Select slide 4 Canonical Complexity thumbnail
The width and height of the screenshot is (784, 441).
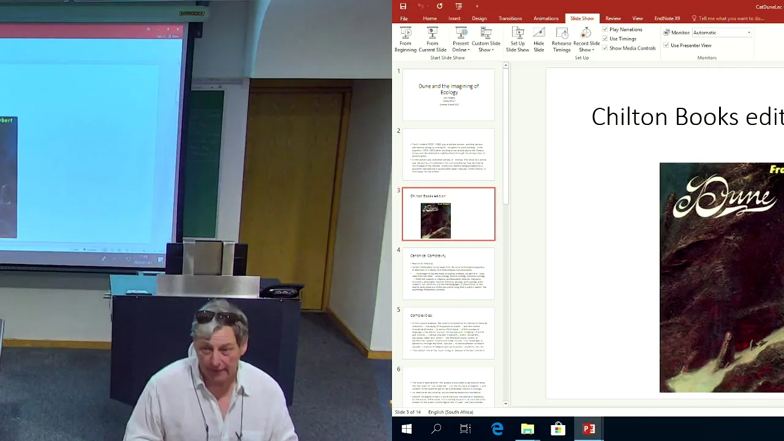tap(448, 274)
